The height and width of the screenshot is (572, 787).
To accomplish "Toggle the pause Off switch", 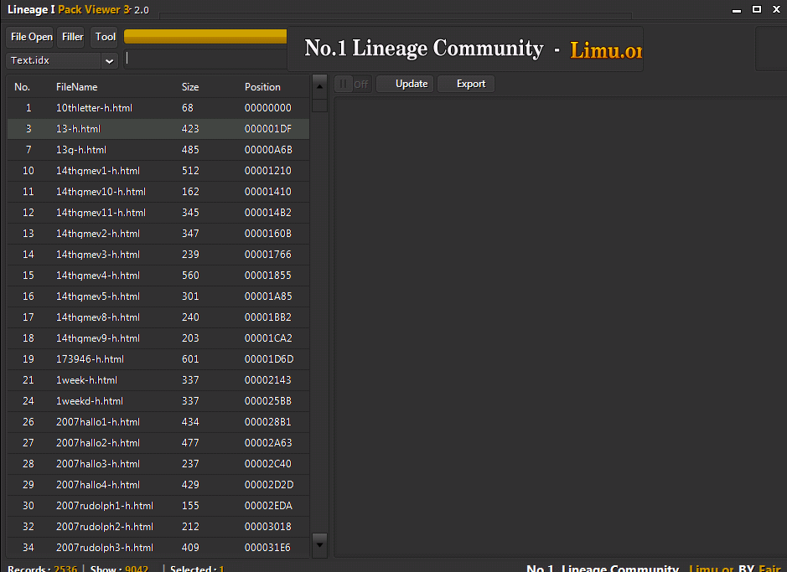I will point(354,85).
